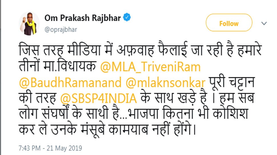Click the blue verified badge icon
277x155 pixels.
[127, 18]
